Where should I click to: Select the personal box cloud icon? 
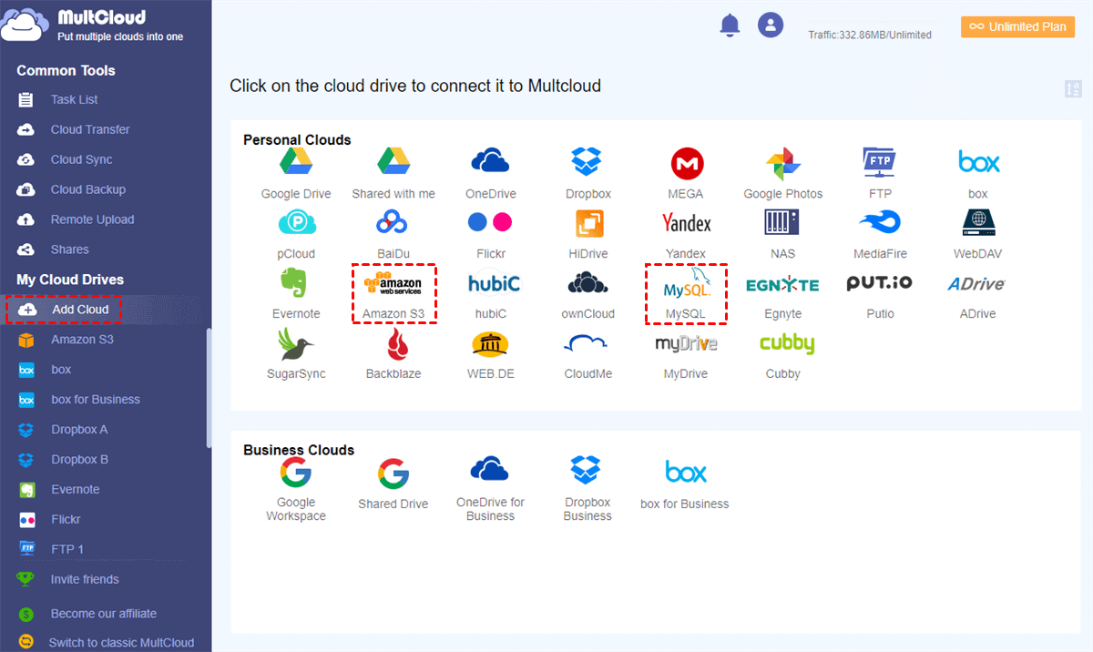click(978, 173)
